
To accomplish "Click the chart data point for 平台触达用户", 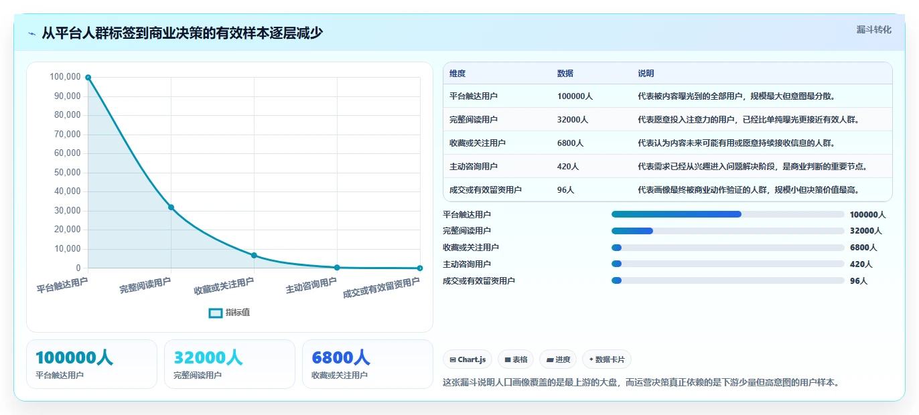I will 88,78.
